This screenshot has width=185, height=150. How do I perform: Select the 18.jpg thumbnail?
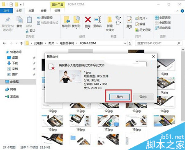coord(136,121)
